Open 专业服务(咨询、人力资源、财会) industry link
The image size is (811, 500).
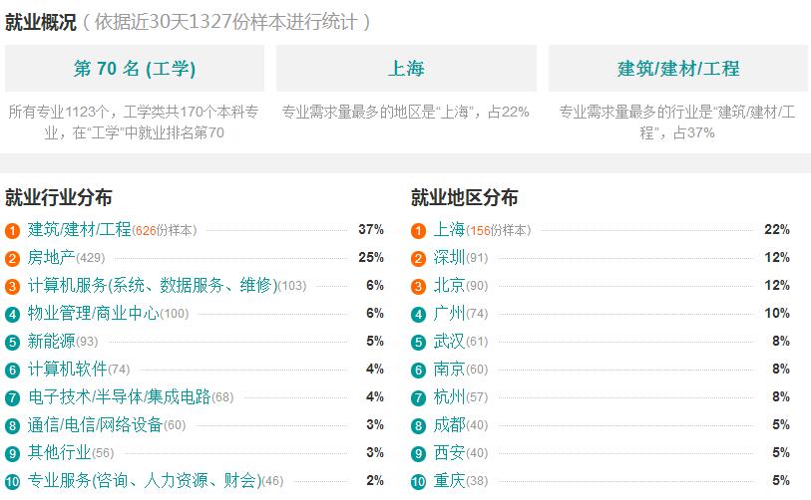(145, 481)
